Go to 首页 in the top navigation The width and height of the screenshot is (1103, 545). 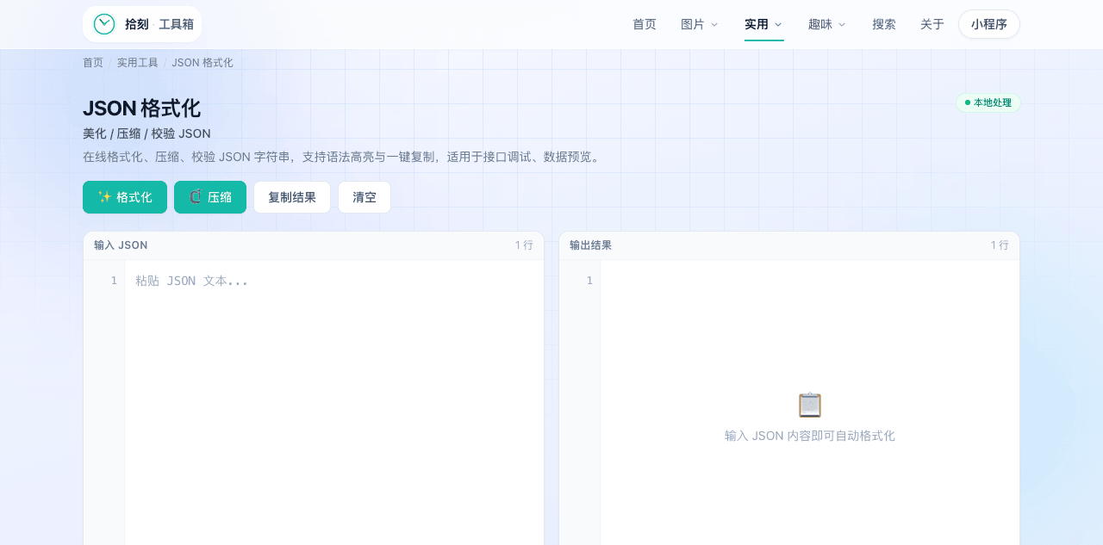click(645, 24)
